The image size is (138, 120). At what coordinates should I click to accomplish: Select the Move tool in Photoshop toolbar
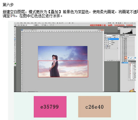[x=15, y=28]
